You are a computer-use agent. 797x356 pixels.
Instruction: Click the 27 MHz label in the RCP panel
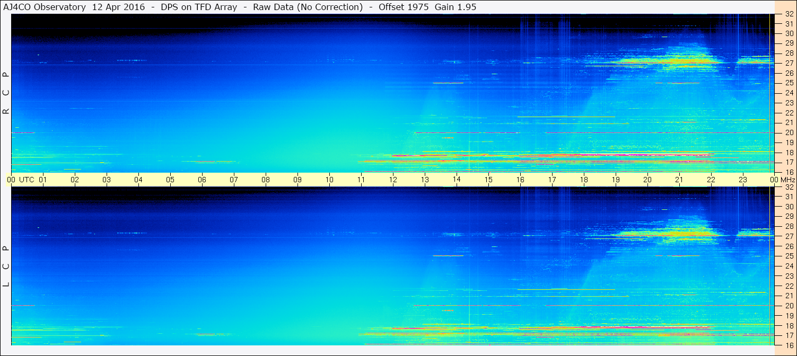tap(789, 63)
